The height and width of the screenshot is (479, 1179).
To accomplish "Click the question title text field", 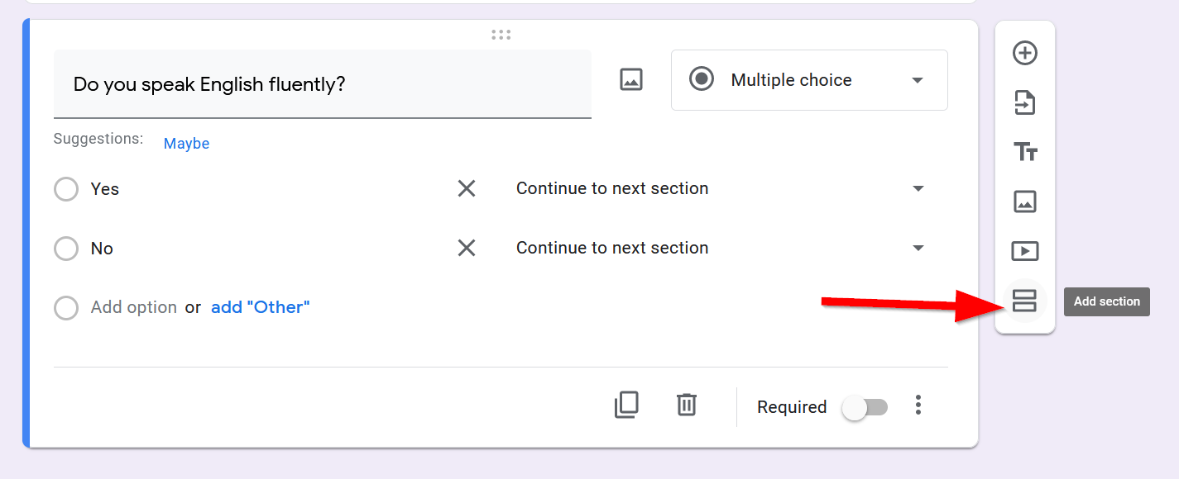I will pyautogui.click(x=322, y=84).
